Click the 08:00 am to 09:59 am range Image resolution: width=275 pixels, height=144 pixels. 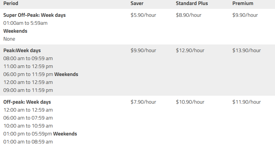tap(28, 59)
